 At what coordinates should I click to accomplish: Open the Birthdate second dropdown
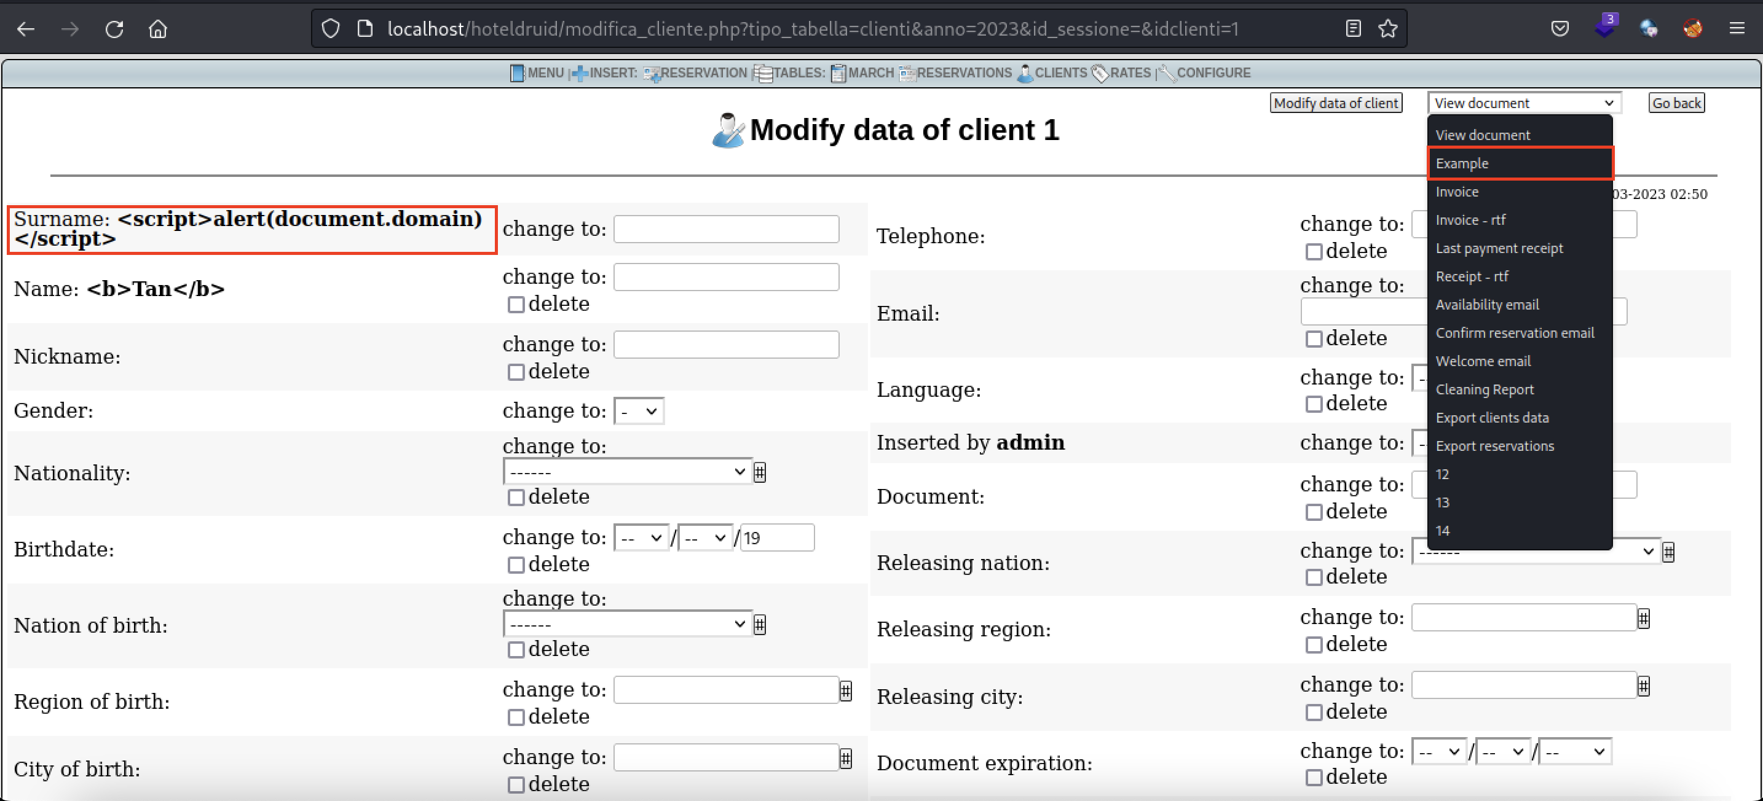click(x=705, y=538)
